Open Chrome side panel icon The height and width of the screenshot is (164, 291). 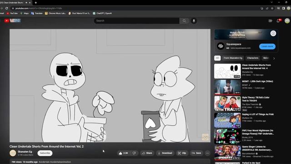pyautogui.click(x=283, y=8)
